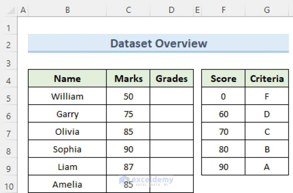
Task: Select the Olivia name cell
Action: pyautogui.click(x=67, y=131)
